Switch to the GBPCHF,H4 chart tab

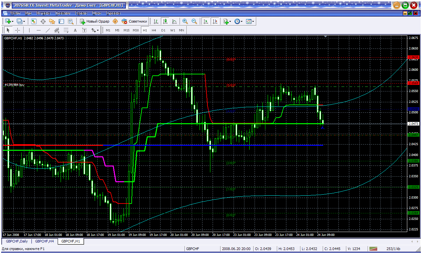(45, 241)
